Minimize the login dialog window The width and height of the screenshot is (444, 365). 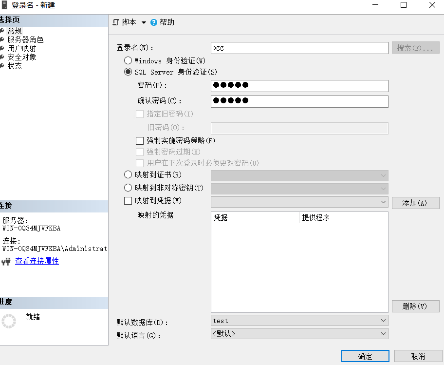coord(375,5)
